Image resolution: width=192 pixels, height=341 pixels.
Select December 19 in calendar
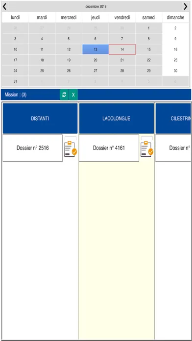69,60
